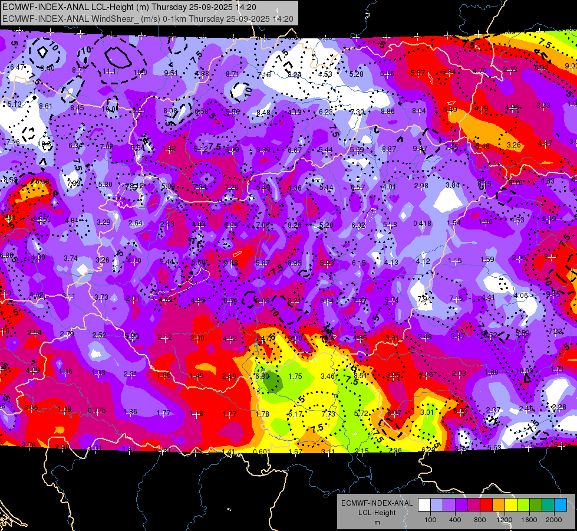Click the legend tick label '800'

[x=480, y=520]
